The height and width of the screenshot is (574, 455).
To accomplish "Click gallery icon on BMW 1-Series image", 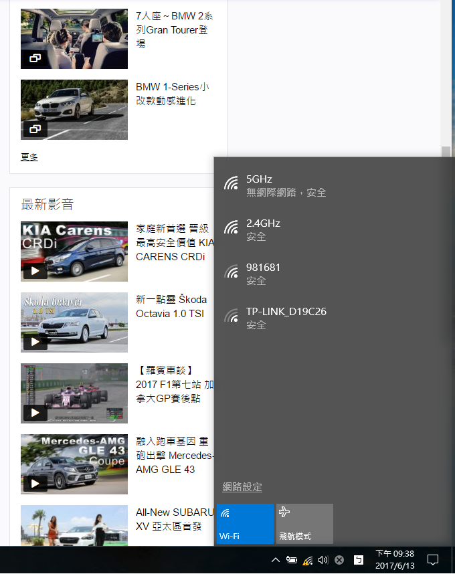I will pyautogui.click(x=35, y=129).
